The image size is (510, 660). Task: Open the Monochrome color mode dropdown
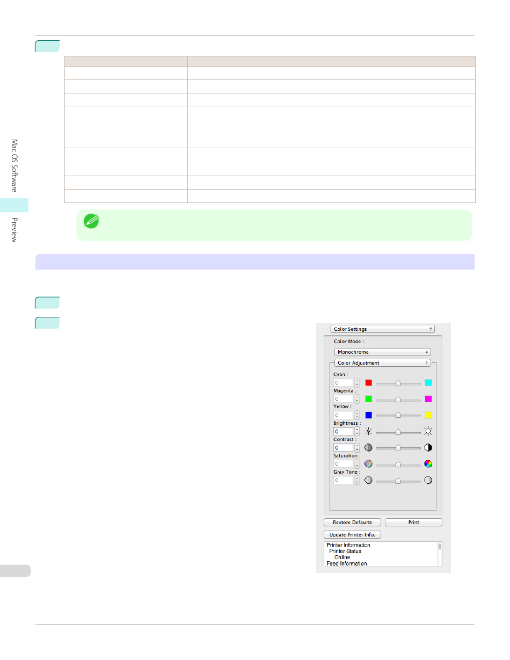coord(382,352)
